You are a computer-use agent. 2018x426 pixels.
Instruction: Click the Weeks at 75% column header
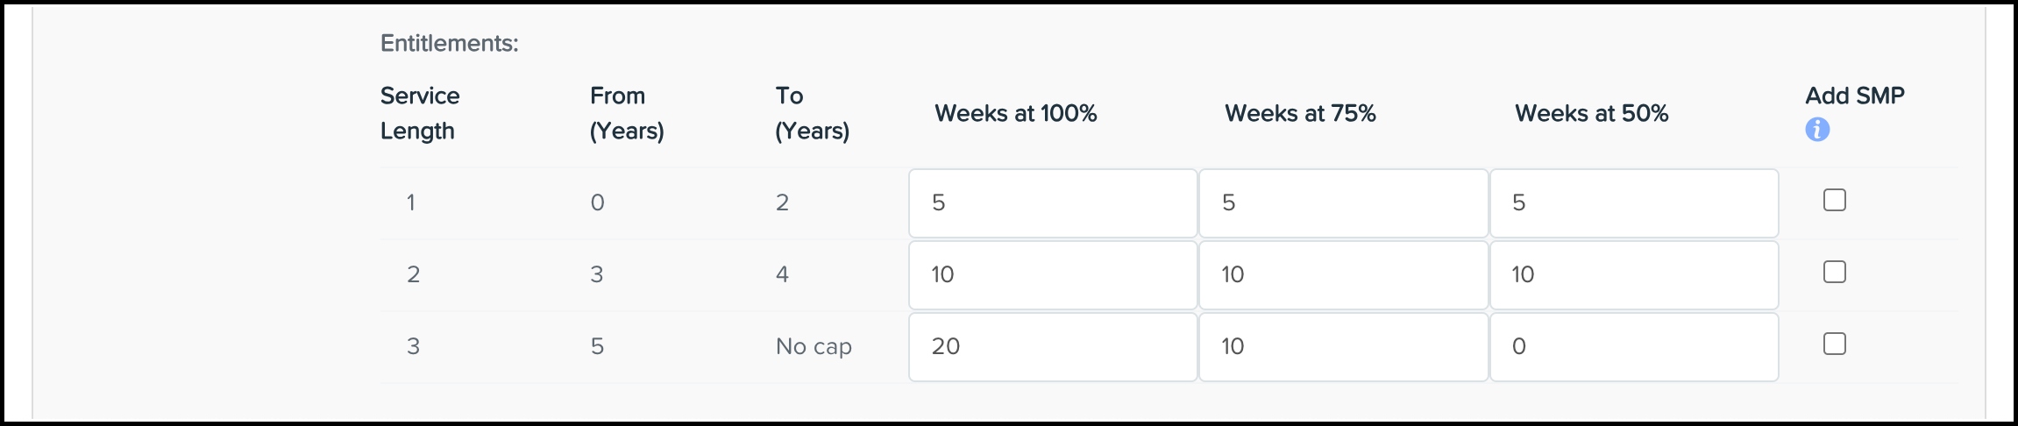[x=1300, y=113]
